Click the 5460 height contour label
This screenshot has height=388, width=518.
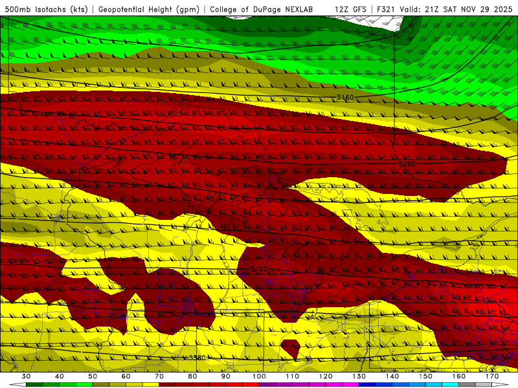point(259,269)
